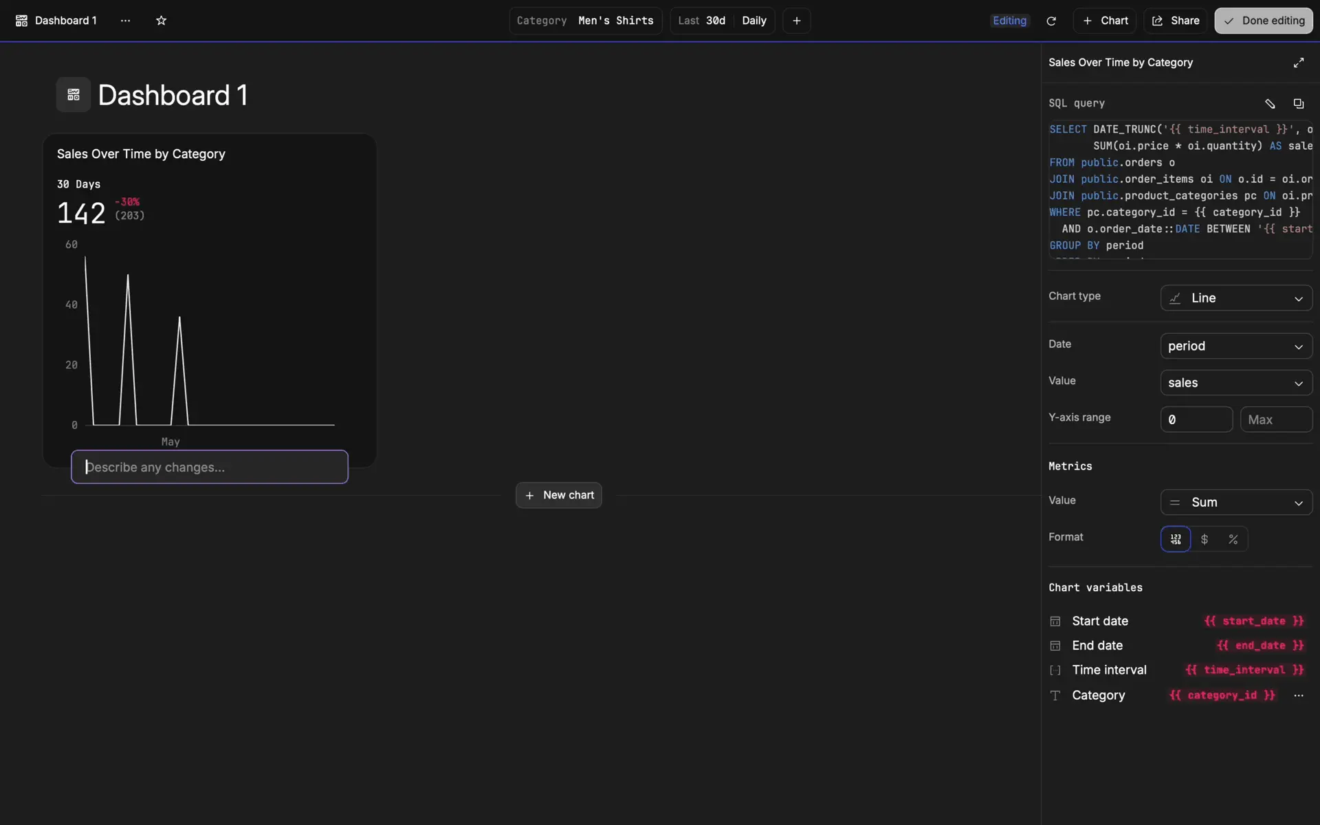Viewport: 1320px width, 825px height.
Task: Select plain number format
Action: click(x=1176, y=539)
